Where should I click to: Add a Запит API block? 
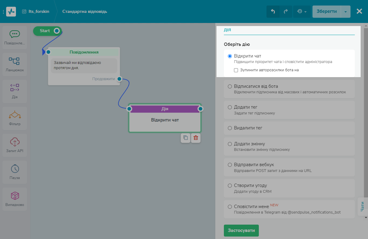pyautogui.click(x=14, y=145)
